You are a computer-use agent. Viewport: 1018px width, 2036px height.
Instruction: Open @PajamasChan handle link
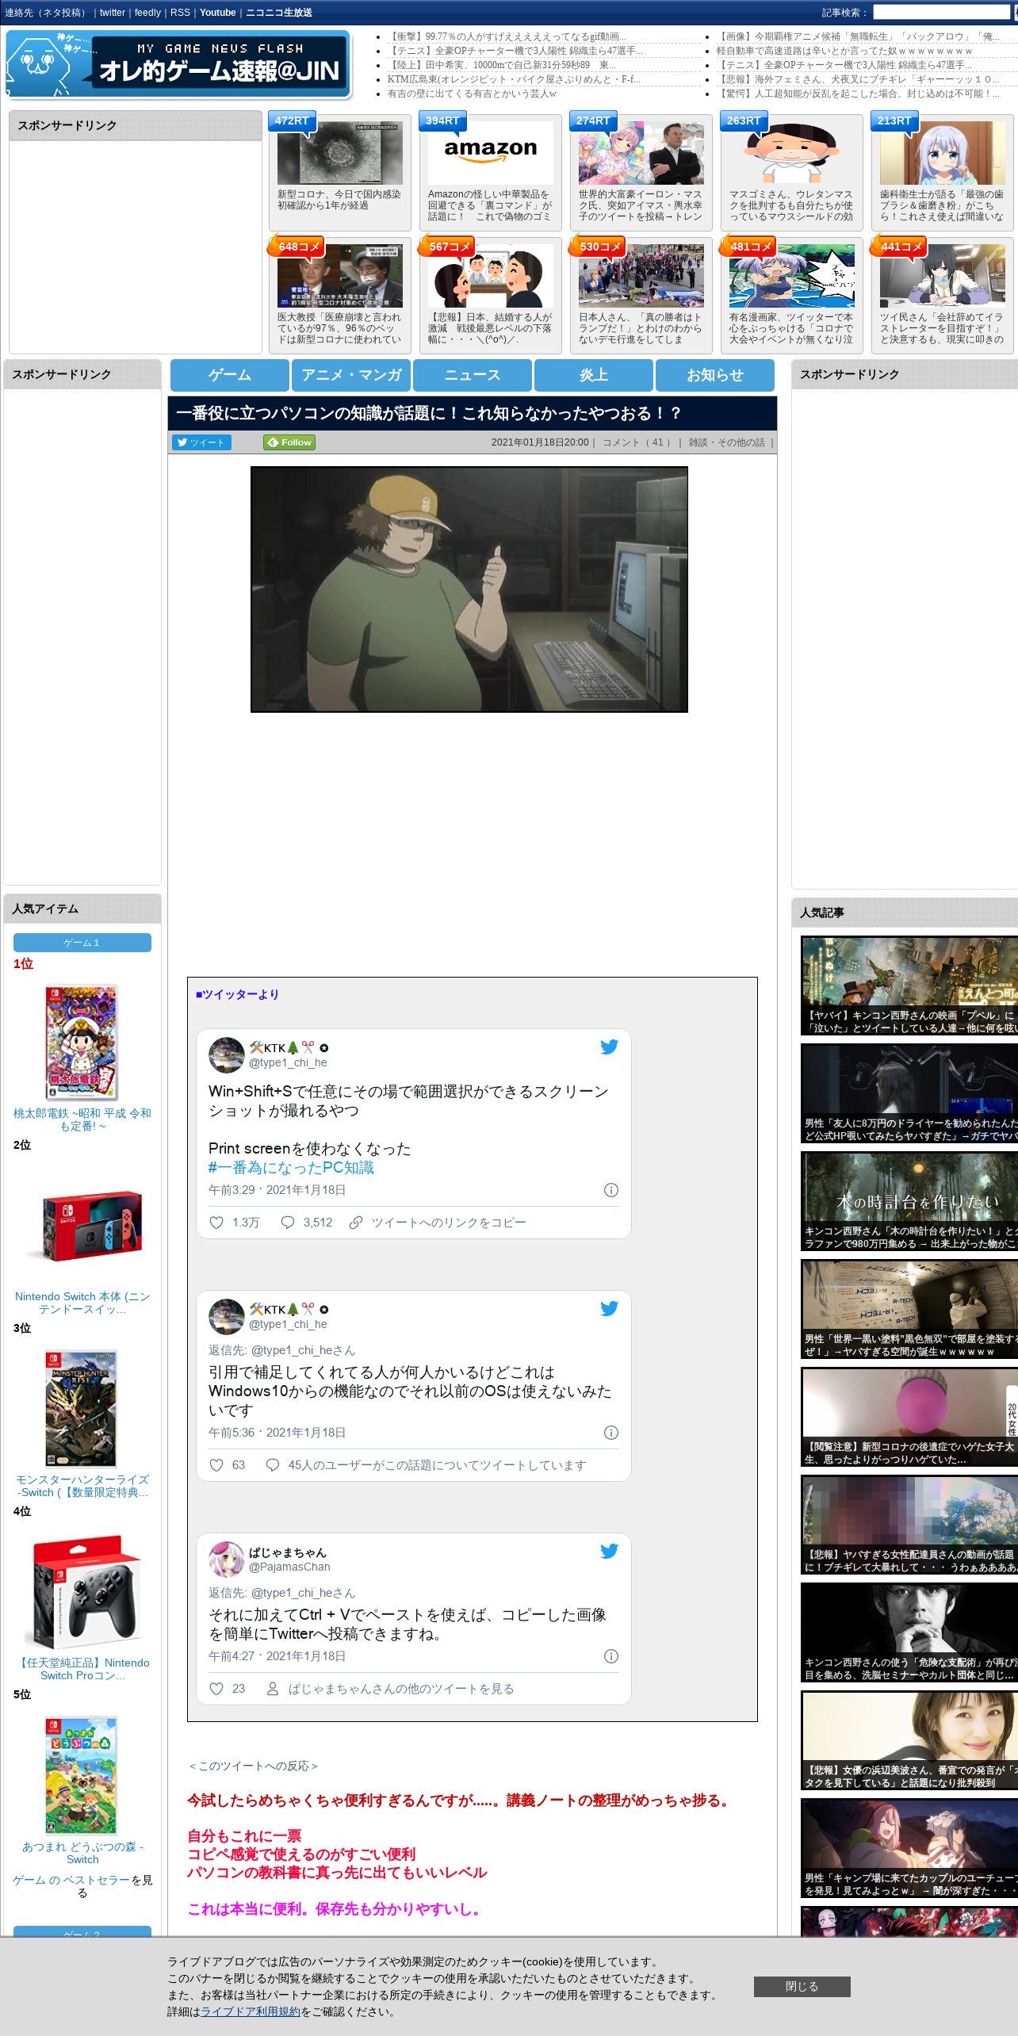click(289, 1567)
